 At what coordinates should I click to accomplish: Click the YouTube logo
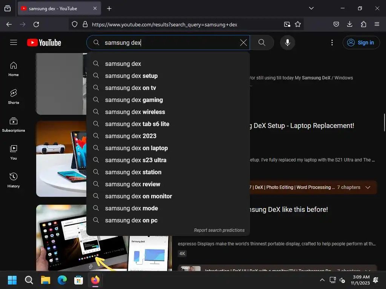tap(44, 43)
